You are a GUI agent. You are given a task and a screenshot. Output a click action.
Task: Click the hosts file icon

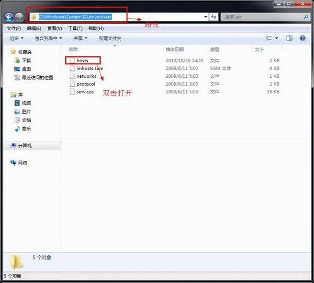pyautogui.click(x=72, y=61)
